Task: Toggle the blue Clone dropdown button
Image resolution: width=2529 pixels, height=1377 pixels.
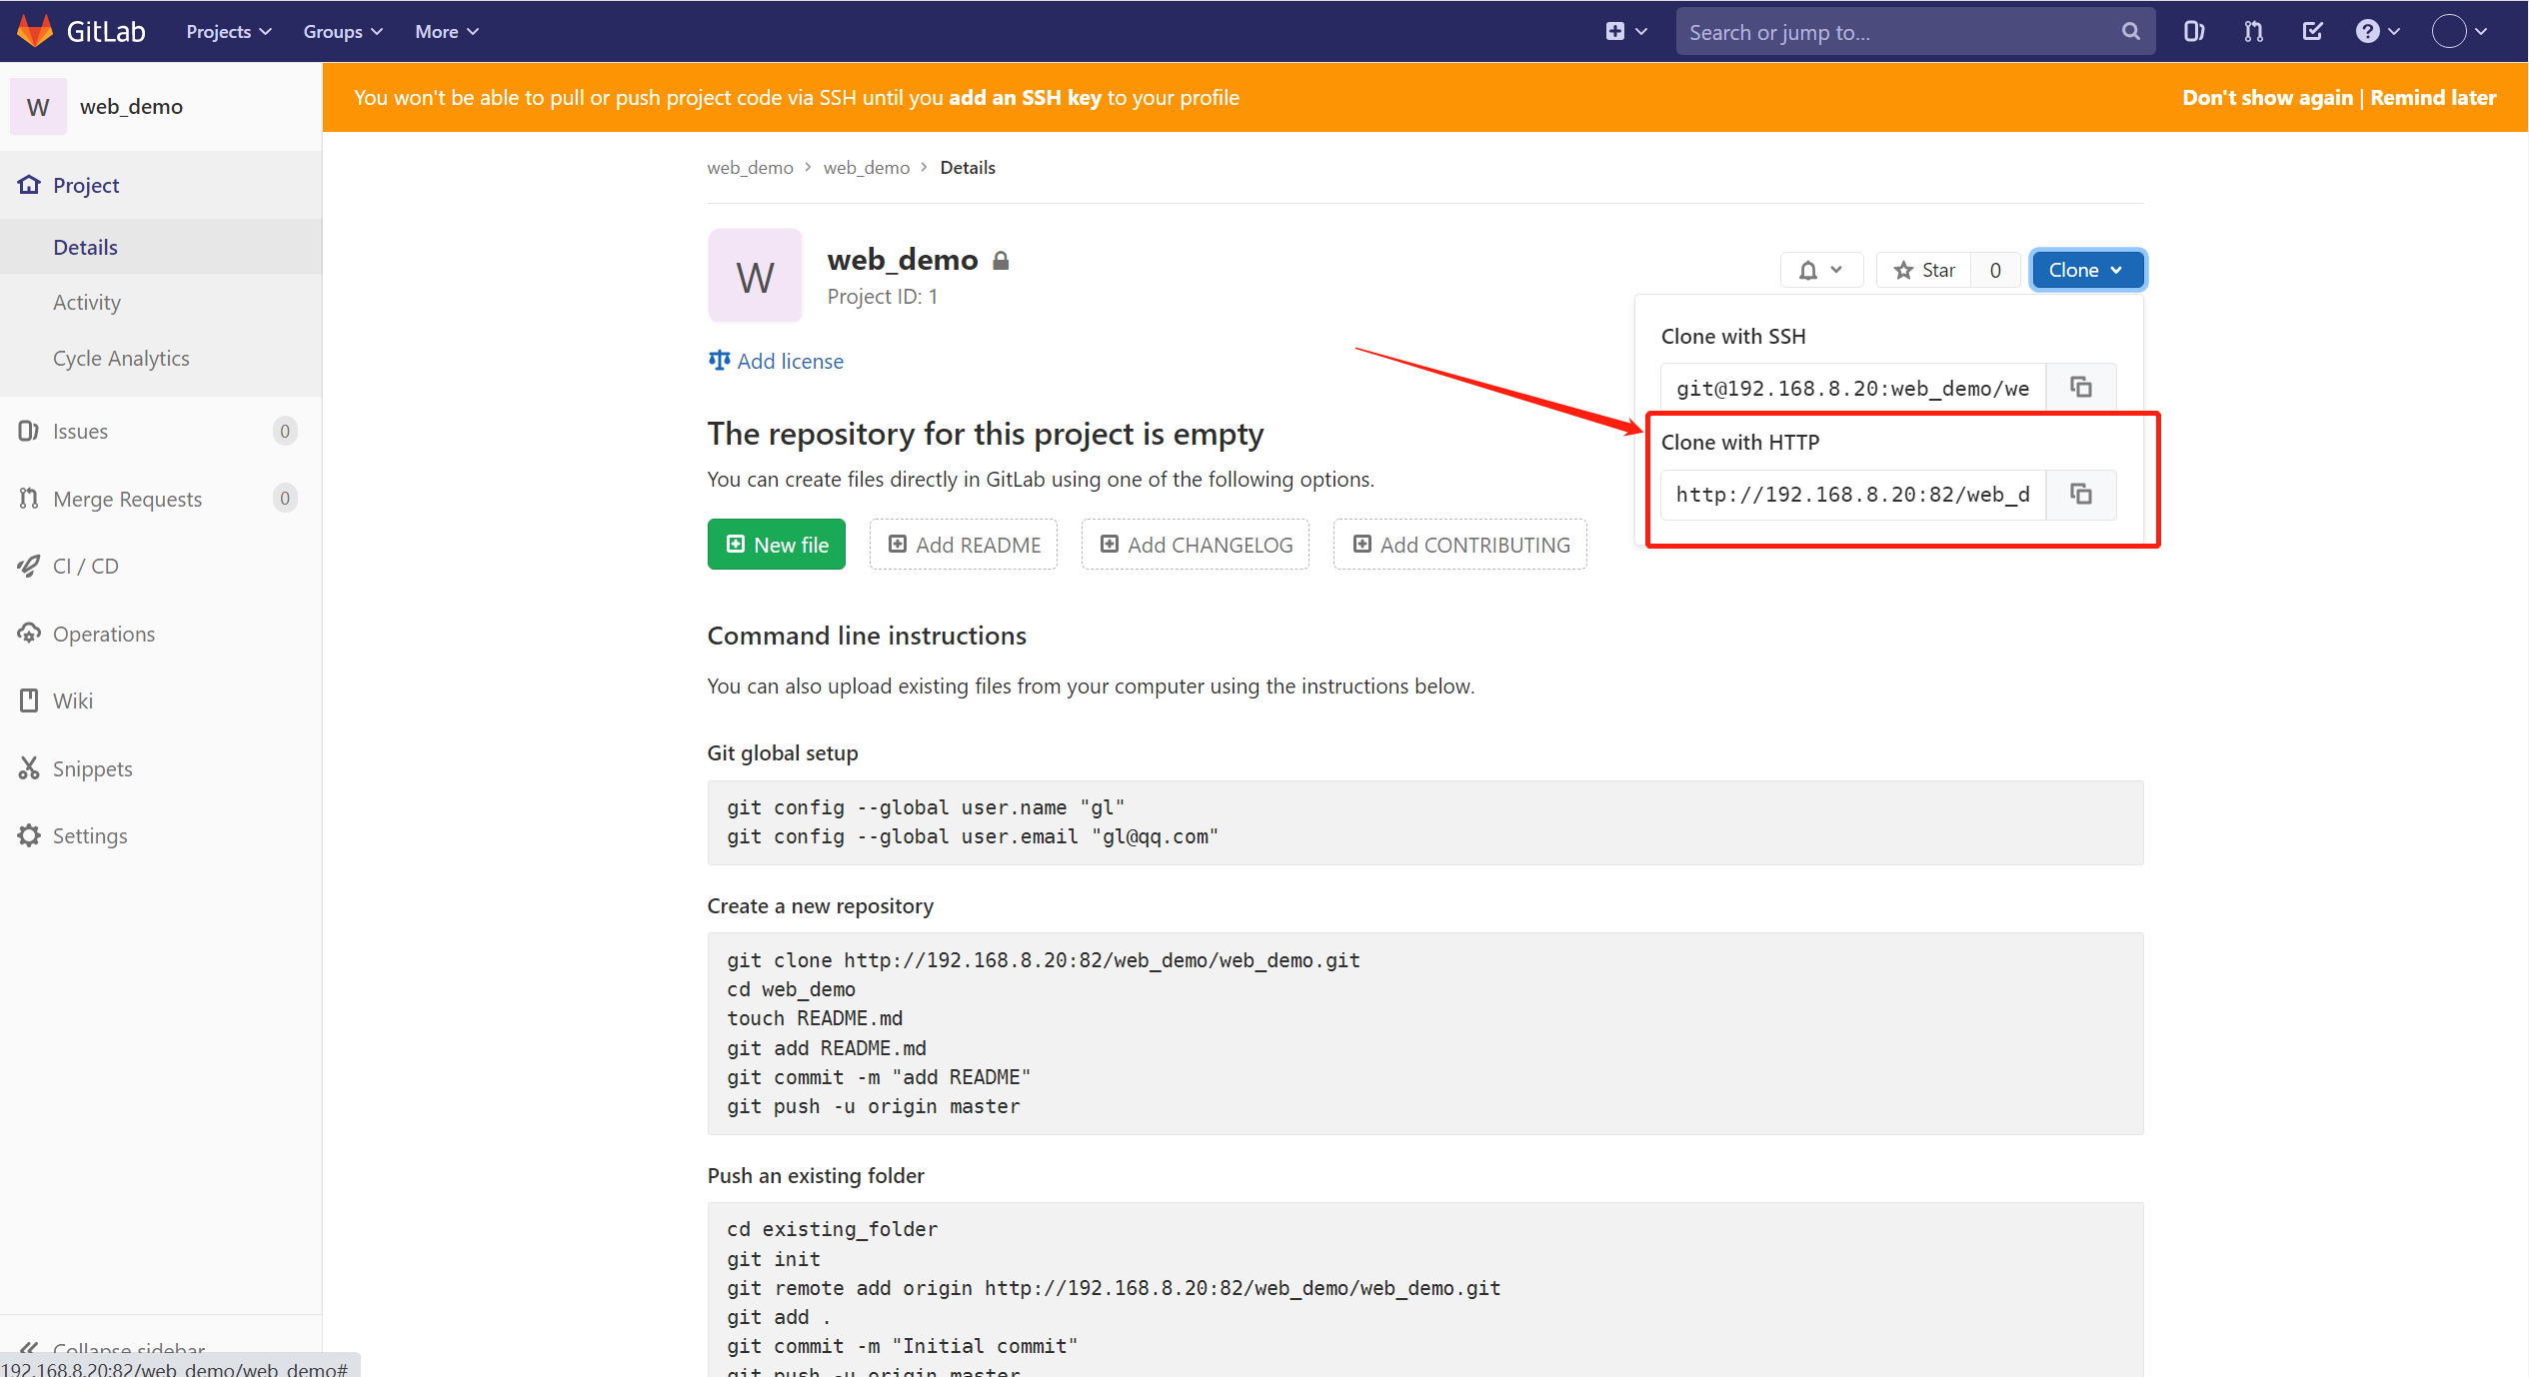Action: (2086, 270)
